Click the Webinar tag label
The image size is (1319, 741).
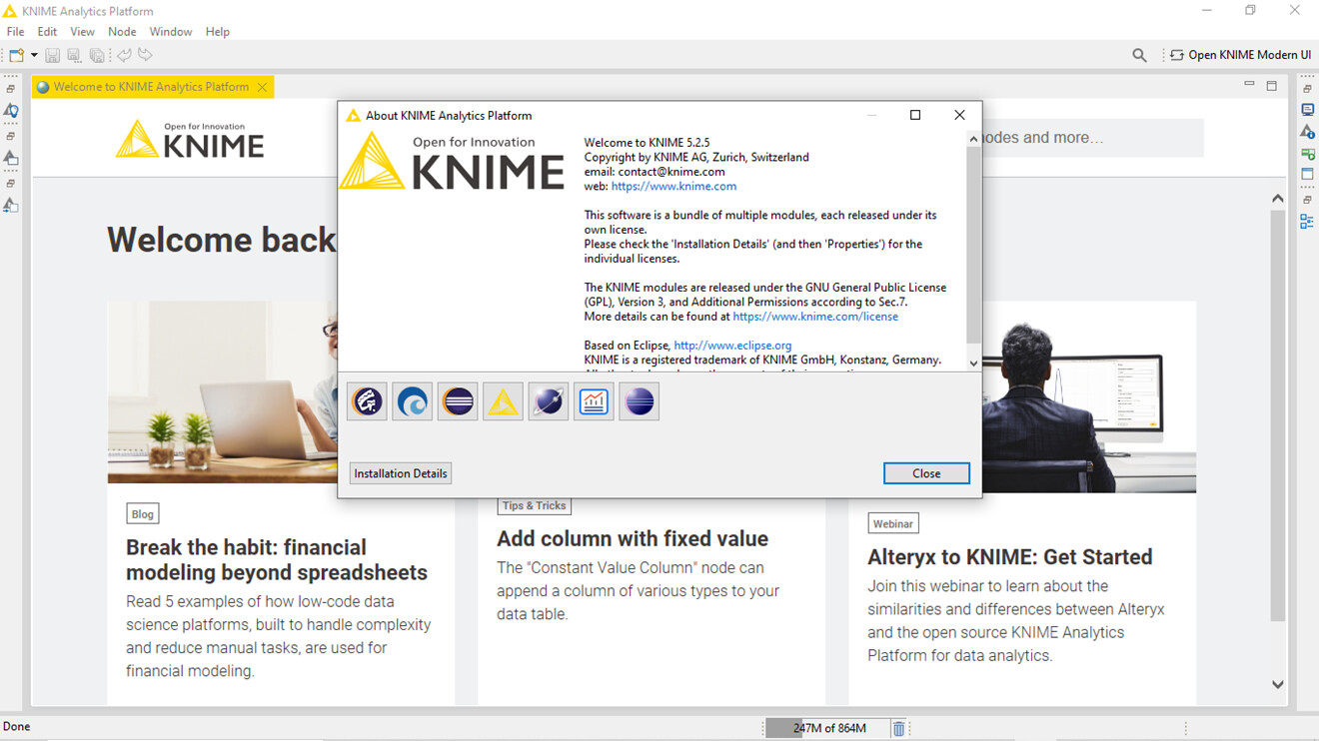point(892,523)
